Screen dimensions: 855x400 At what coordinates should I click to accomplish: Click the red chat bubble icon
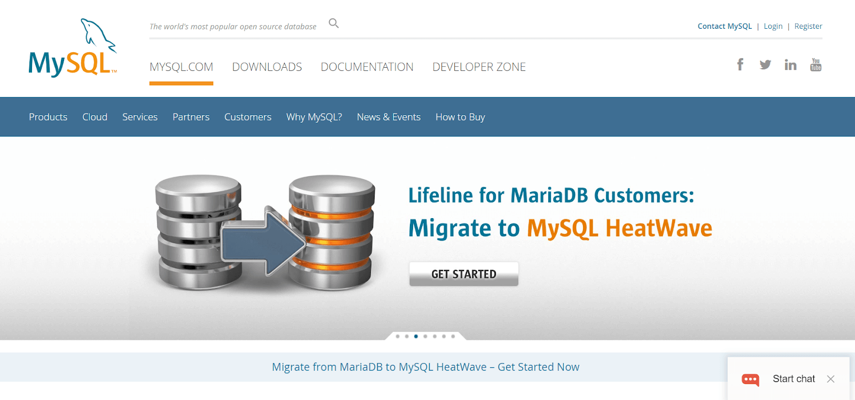pos(750,379)
